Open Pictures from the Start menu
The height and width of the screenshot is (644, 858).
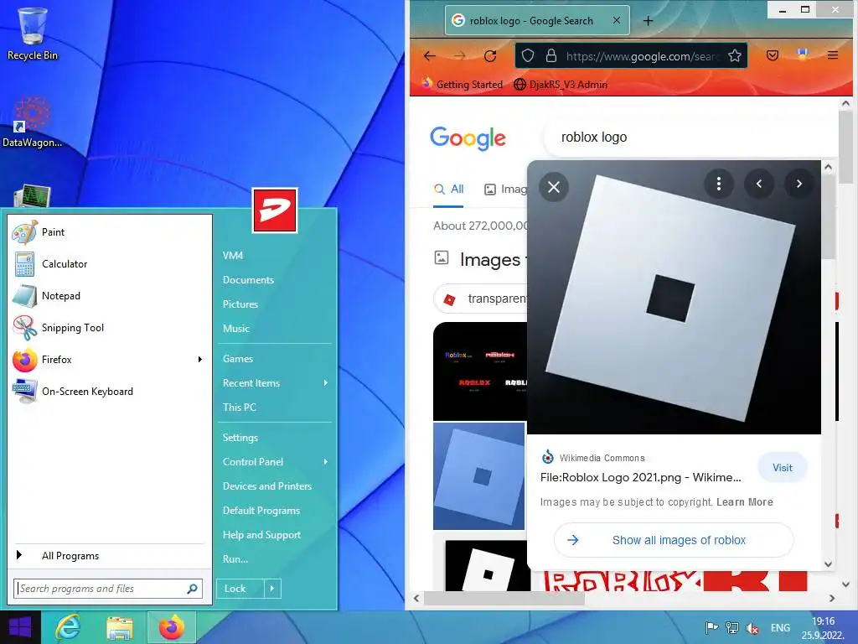pos(240,304)
